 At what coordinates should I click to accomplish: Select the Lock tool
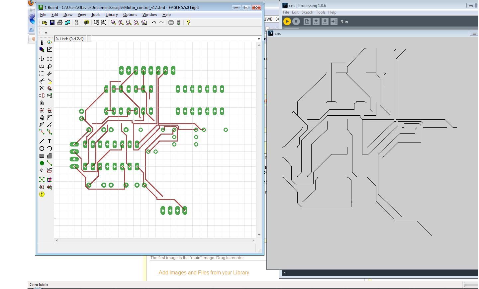pyautogui.click(x=42, y=103)
